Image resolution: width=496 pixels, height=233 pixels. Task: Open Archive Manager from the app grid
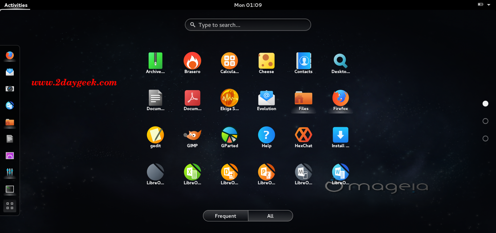[x=155, y=61]
